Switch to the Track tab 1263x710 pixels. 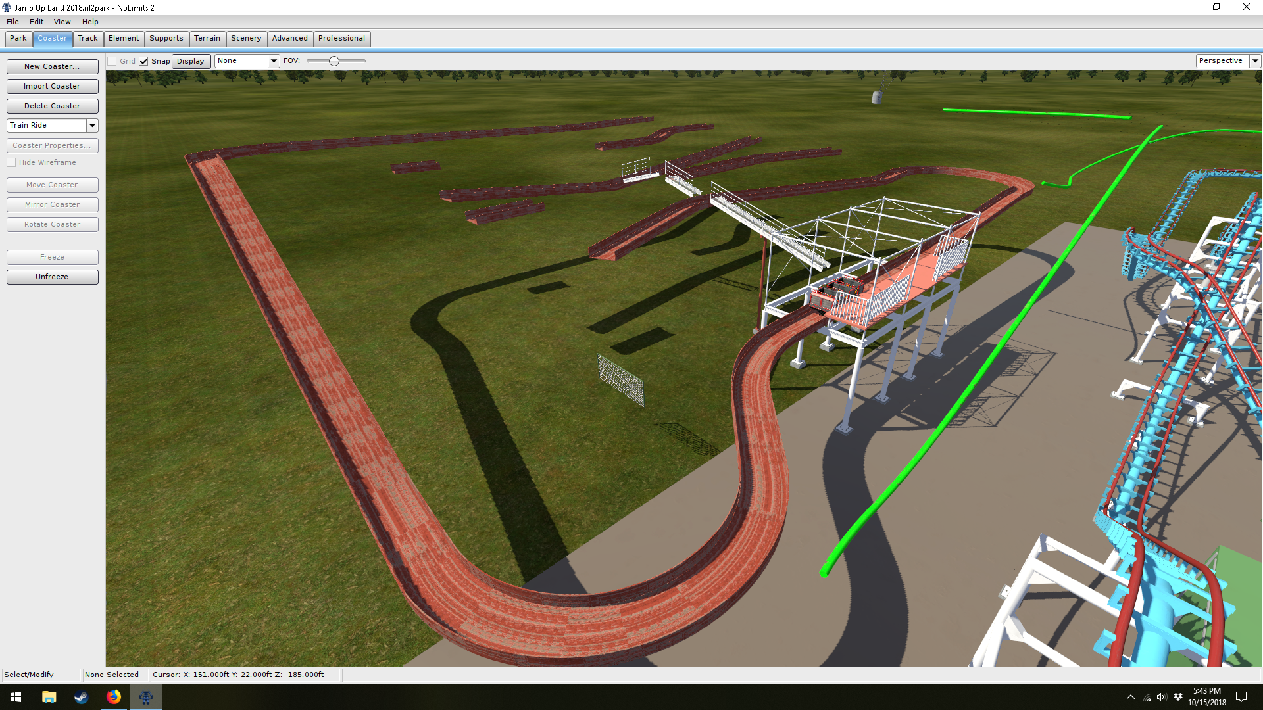87,38
